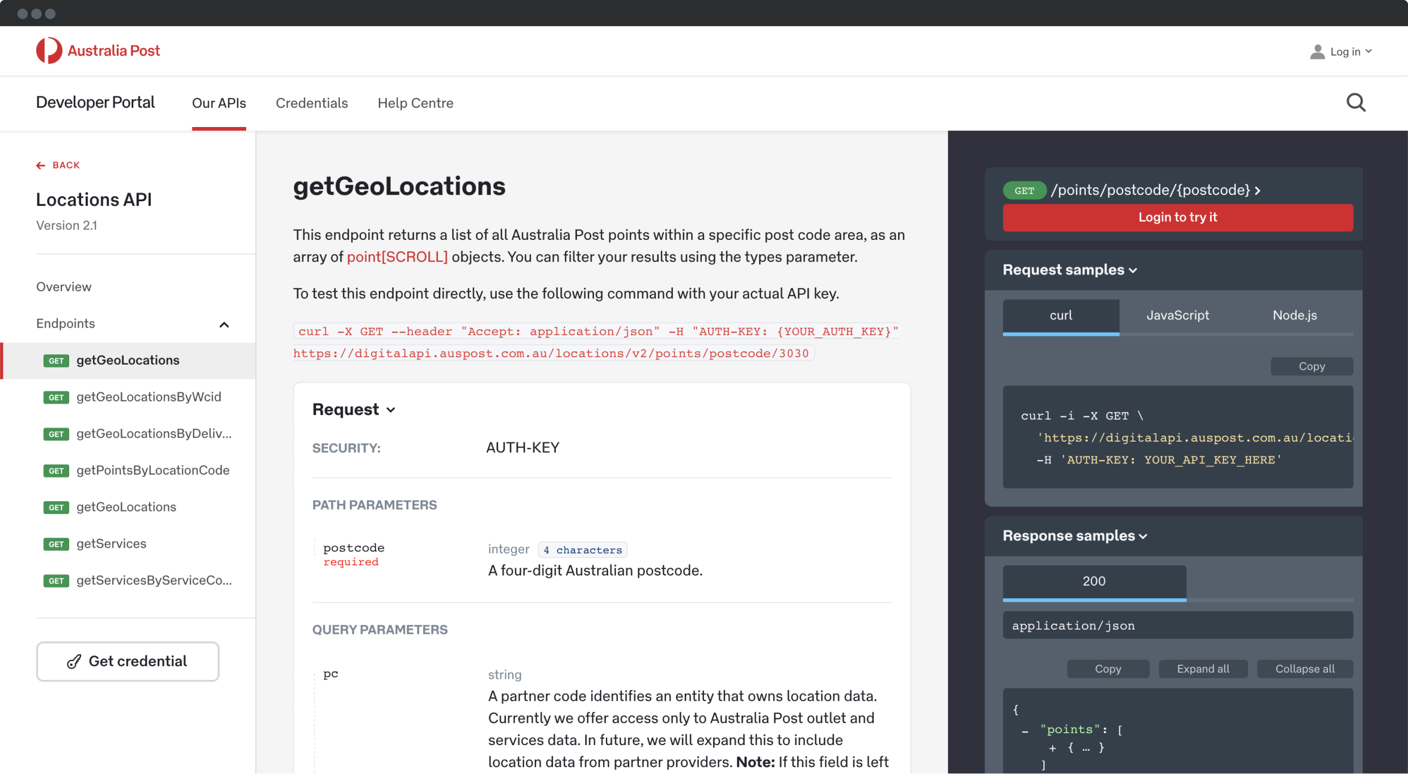This screenshot has width=1408, height=774.
Task: Click the Version 2.1 text
Action: 66,226
